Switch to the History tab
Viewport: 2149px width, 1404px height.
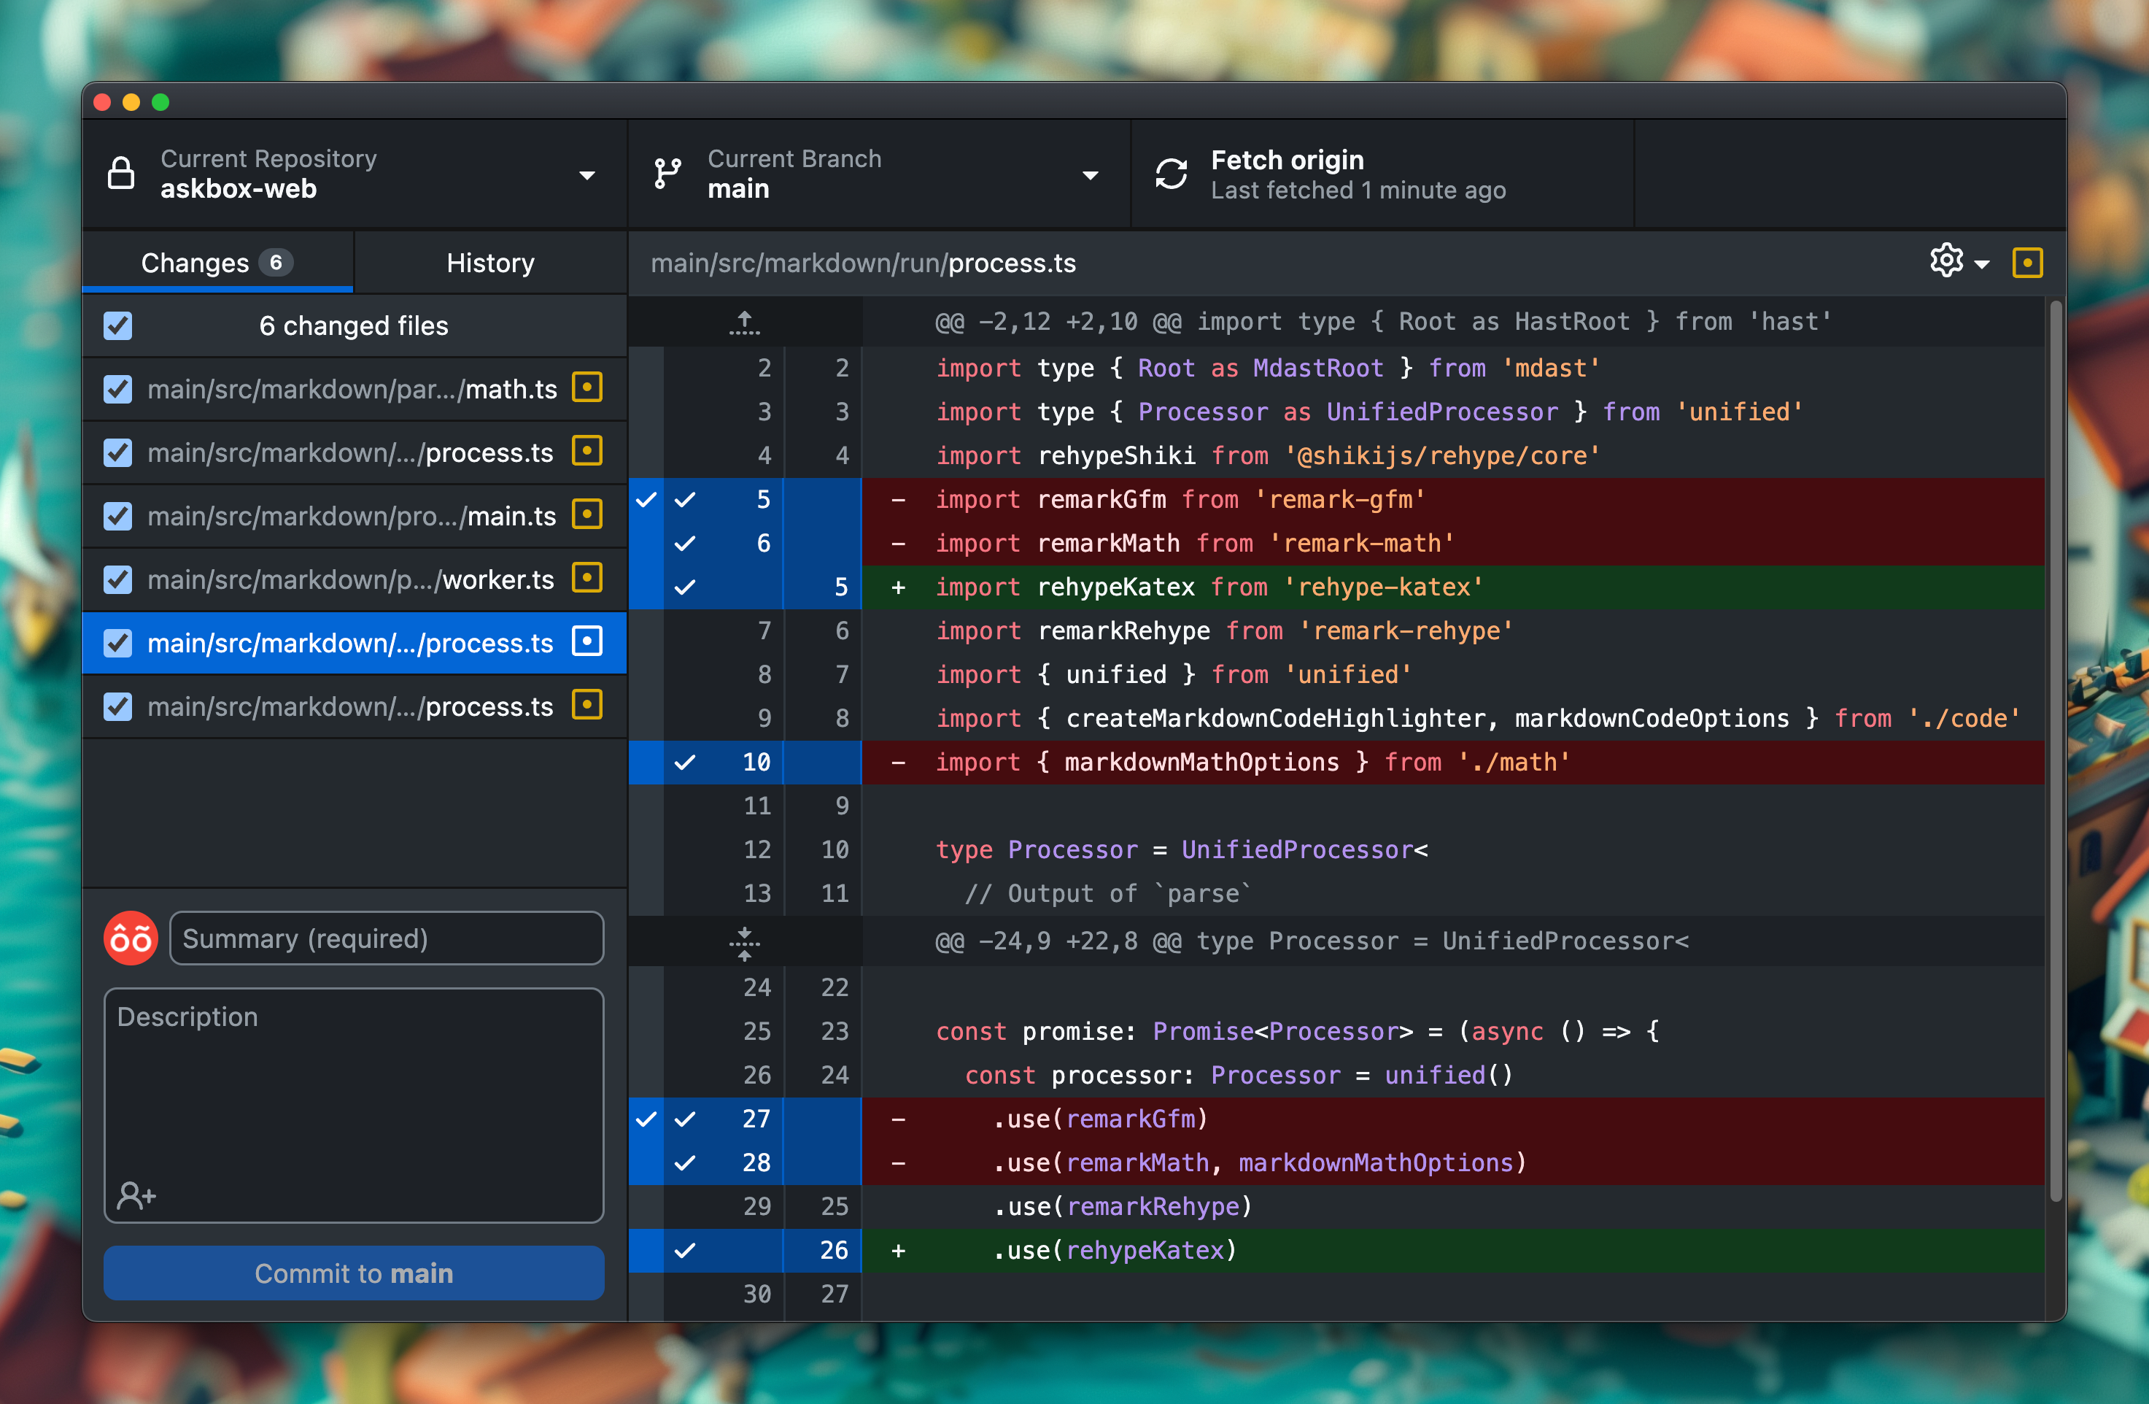click(x=490, y=262)
